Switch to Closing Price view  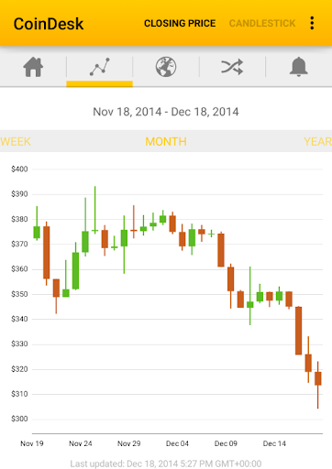[x=180, y=23]
